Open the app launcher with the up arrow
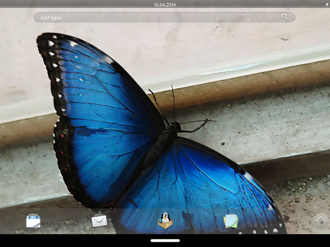The image size is (330, 247). [x=321, y=221]
